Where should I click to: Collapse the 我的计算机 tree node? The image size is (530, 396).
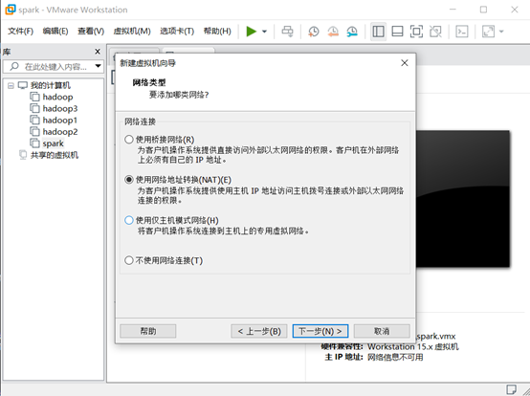(x=11, y=85)
